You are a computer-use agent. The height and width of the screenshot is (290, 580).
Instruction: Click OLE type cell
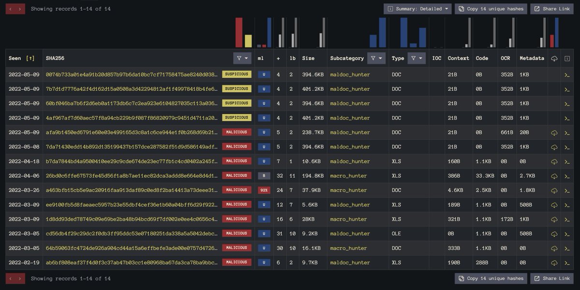click(x=396, y=234)
